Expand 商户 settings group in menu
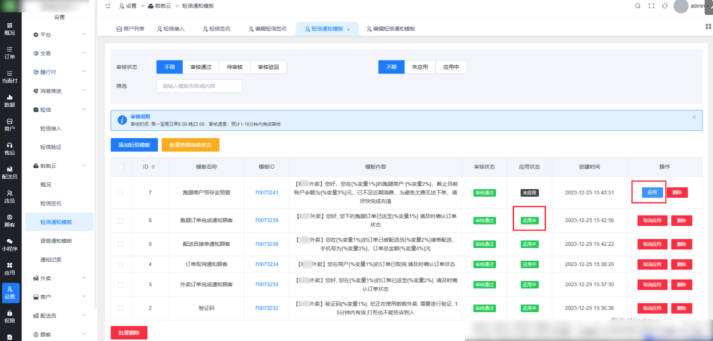The width and height of the screenshot is (713, 341). click(60, 297)
